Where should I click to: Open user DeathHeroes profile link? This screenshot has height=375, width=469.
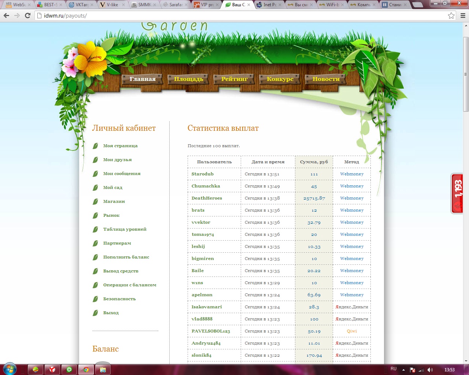[x=207, y=198]
